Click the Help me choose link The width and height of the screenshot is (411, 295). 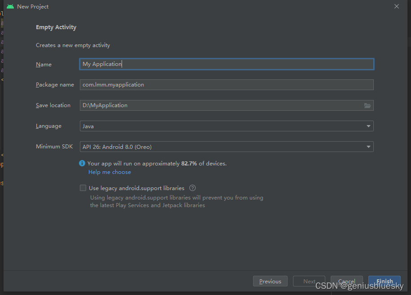coord(109,172)
